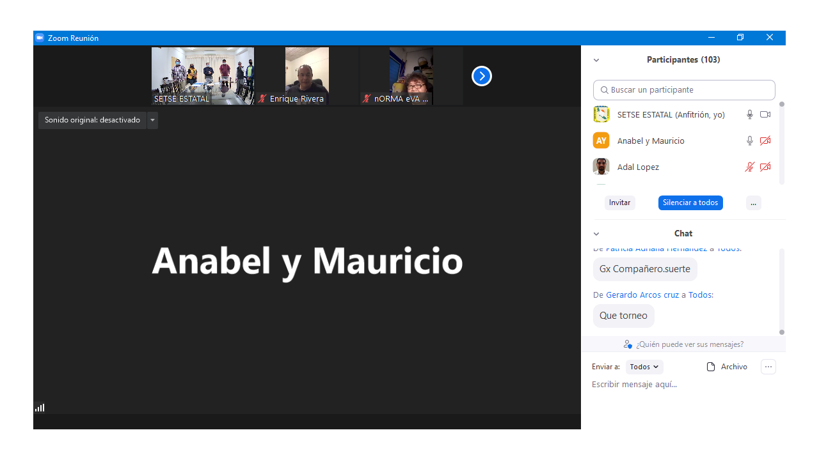This screenshot has height=460, width=819.
Task: Unmute Adal Lopez microphone
Action: (750, 167)
